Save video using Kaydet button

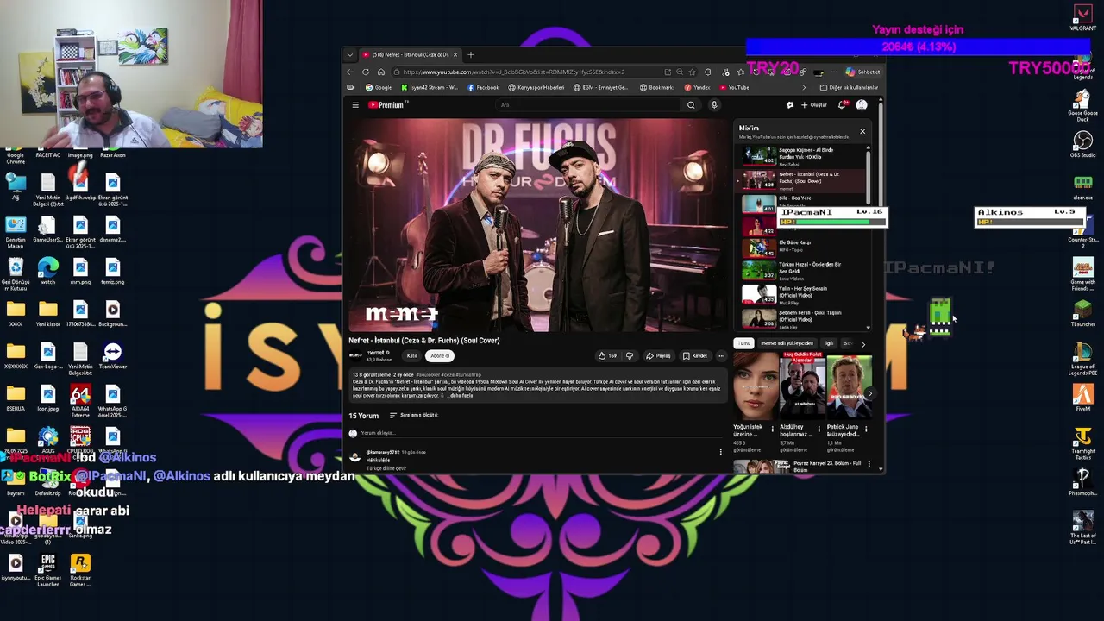coord(695,355)
